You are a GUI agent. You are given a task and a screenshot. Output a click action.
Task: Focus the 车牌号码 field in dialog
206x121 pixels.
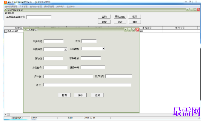(x=53, y=41)
